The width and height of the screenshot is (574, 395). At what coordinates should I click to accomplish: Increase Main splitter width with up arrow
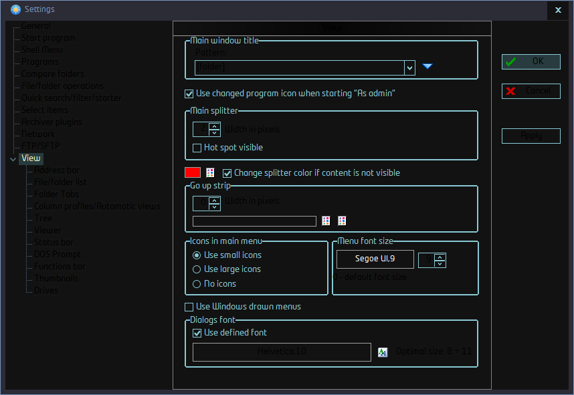[214, 126]
